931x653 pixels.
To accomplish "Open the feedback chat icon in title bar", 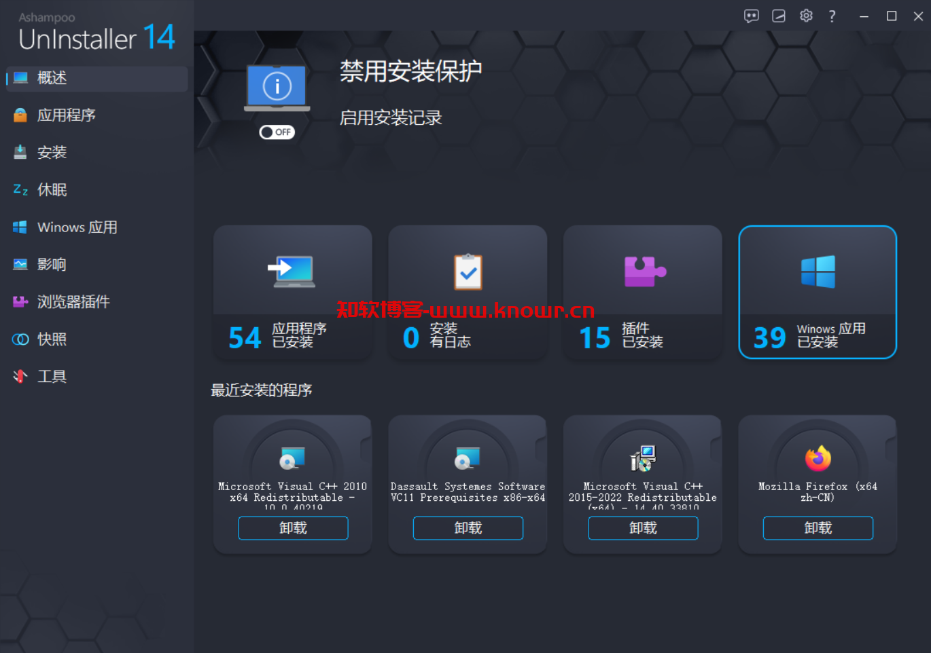I will 752,16.
